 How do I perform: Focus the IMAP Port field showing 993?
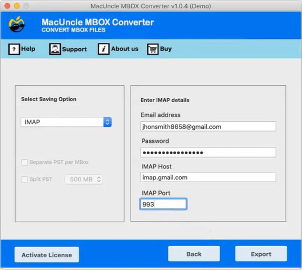pos(163,204)
